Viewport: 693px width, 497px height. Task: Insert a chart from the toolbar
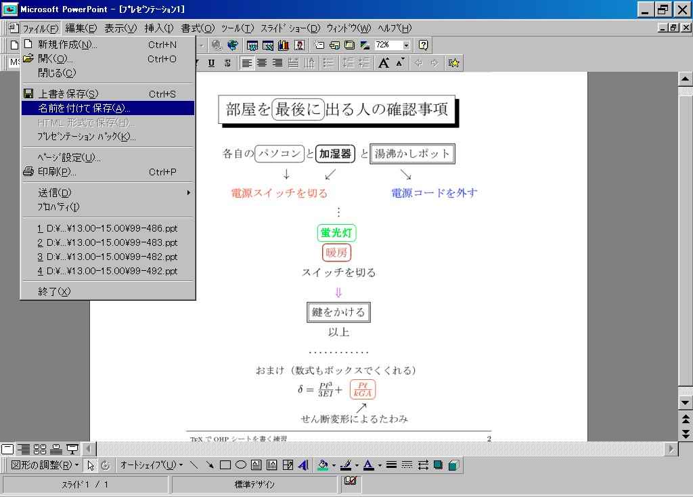284,45
